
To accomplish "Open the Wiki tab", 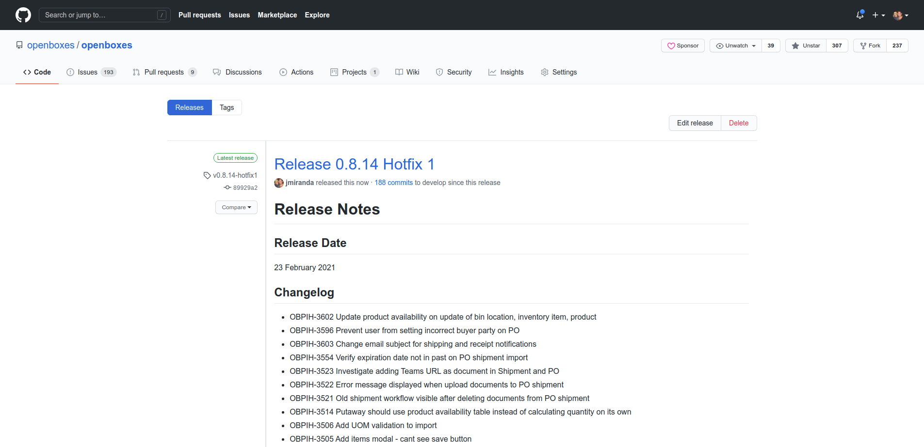I will (407, 72).
